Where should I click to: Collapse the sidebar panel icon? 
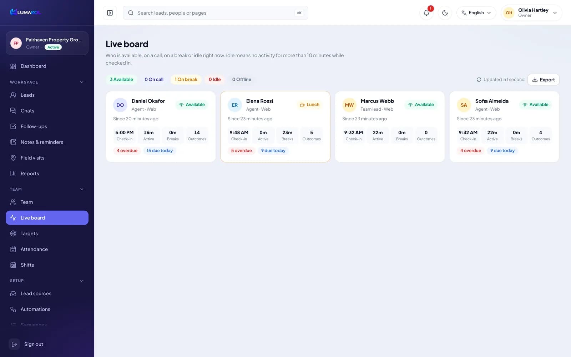pyautogui.click(x=110, y=13)
